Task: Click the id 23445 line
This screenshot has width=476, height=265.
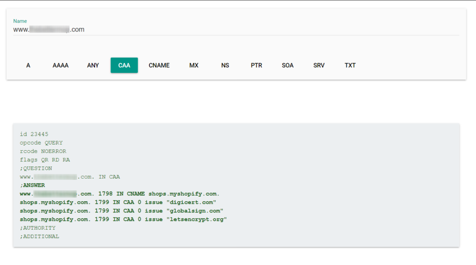Action: click(34, 134)
